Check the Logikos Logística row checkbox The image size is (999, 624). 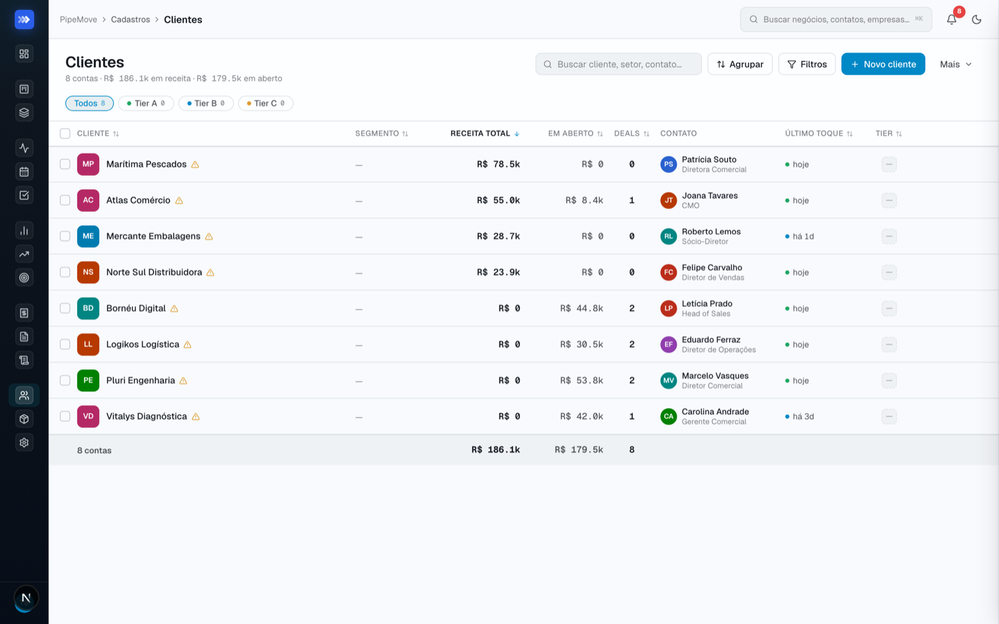click(x=65, y=344)
